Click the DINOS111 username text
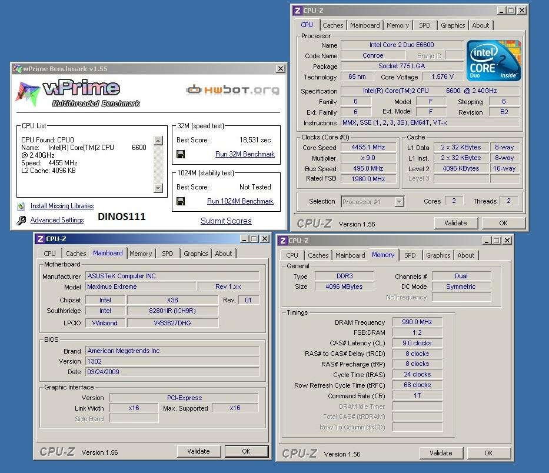549x473 pixels. 121,216
